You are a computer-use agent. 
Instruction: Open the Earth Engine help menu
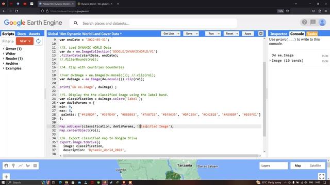tap(304, 22)
